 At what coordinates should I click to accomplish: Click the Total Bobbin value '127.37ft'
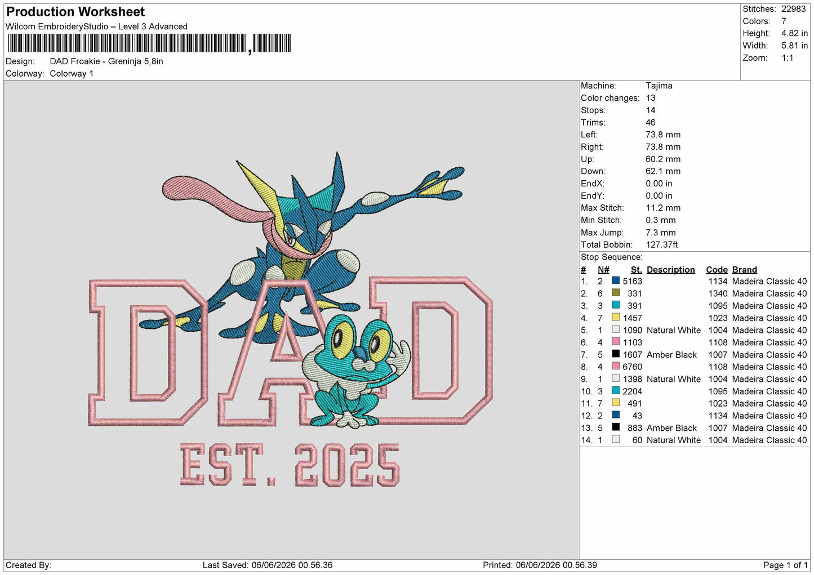click(x=661, y=244)
